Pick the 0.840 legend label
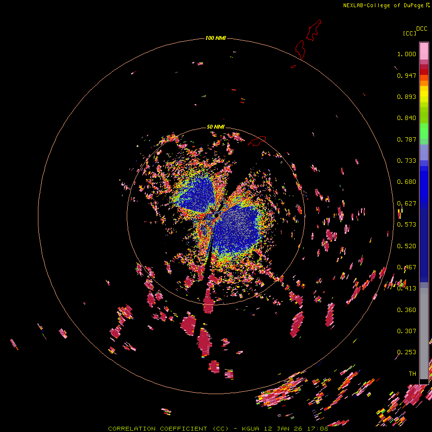Screen dimensions: 432x432 [x=407, y=118]
